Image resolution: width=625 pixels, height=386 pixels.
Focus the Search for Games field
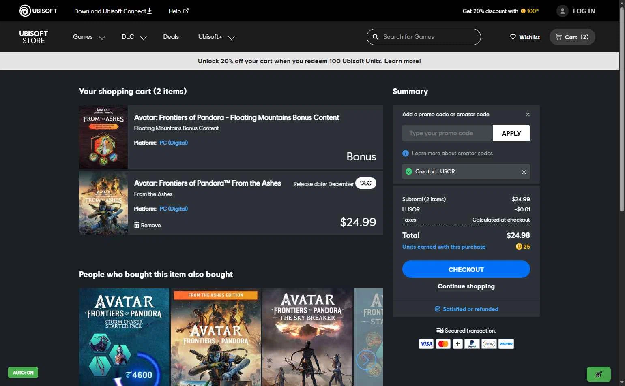click(424, 37)
